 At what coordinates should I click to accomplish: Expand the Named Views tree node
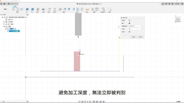[x=4, y=22]
